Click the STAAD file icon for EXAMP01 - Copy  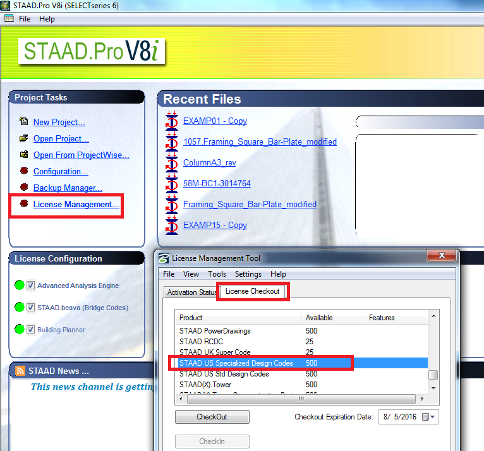click(x=172, y=121)
